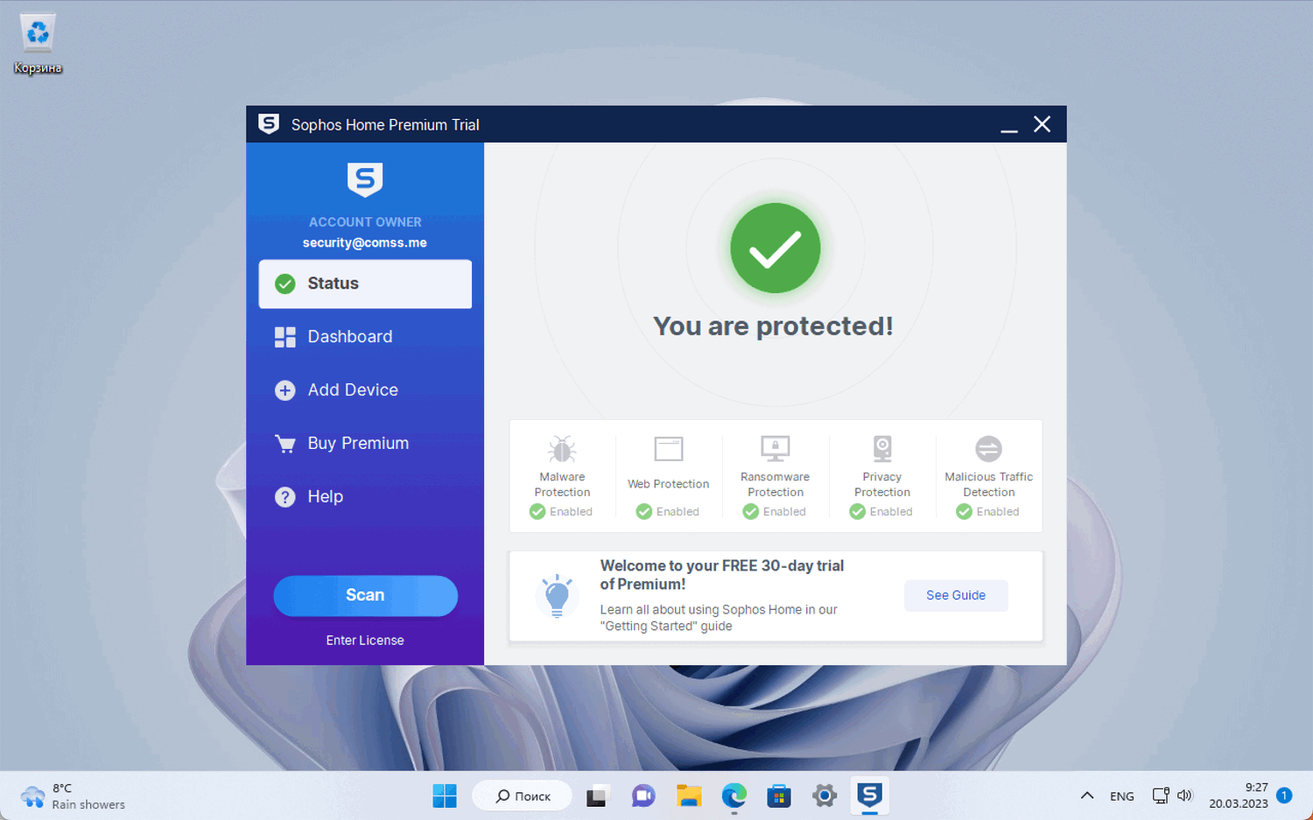Open the notification count badge
Screen dimensions: 1313x820
pos(1284,795)
